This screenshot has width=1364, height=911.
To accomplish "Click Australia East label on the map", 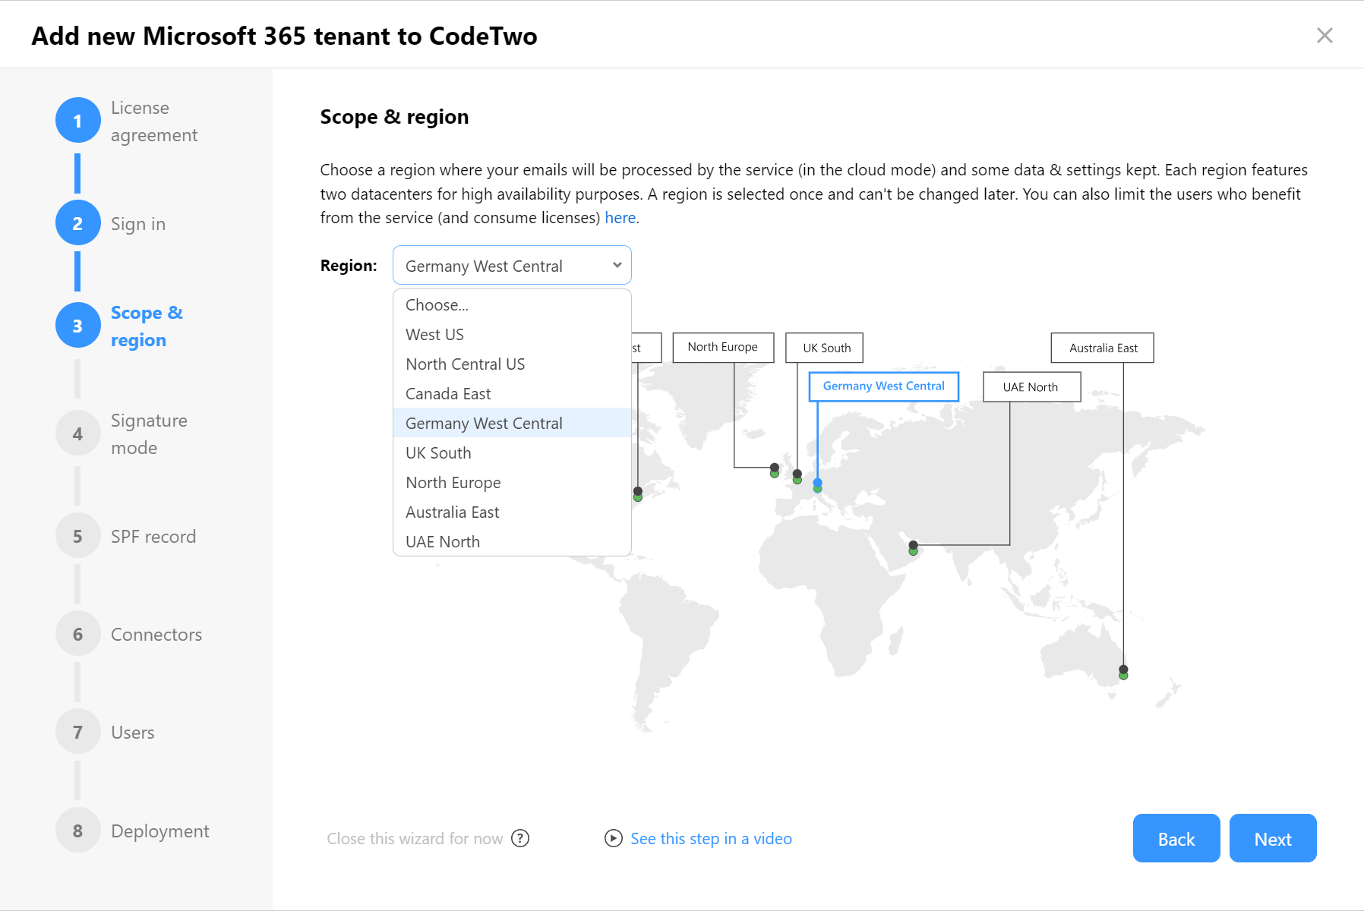I will click(x=1103, y=348).
